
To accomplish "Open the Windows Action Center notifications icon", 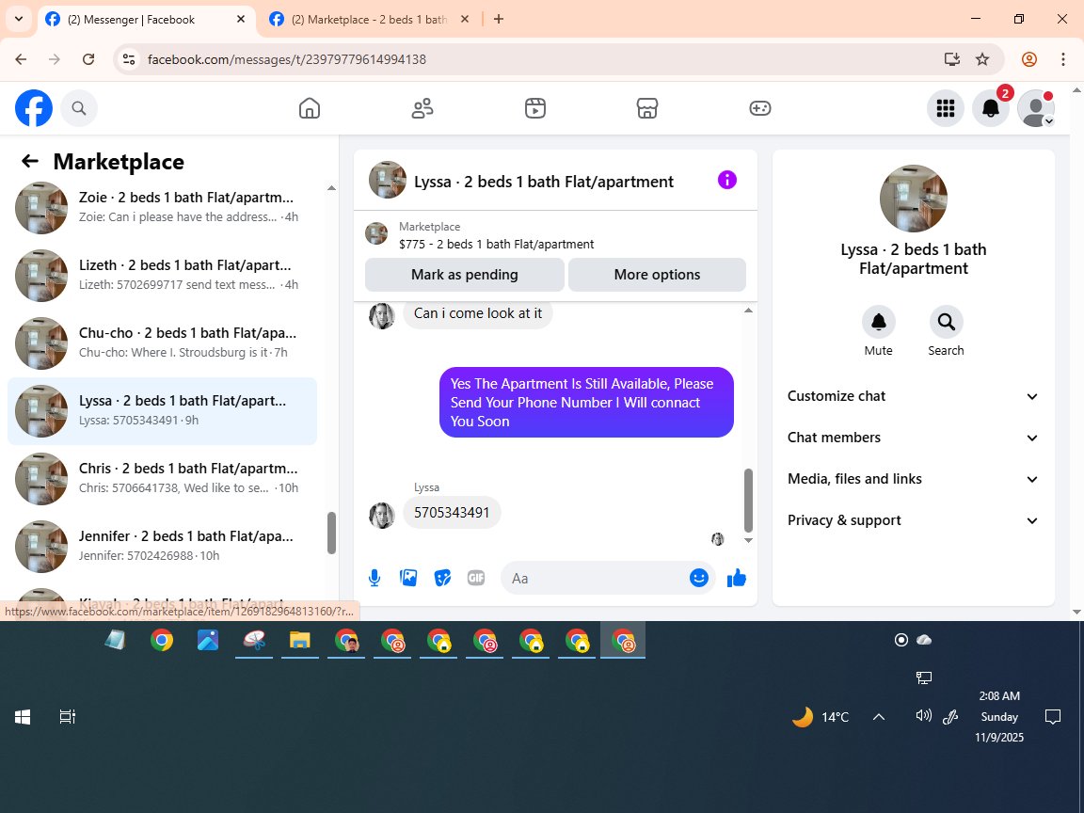I will tap(1052, 717).
